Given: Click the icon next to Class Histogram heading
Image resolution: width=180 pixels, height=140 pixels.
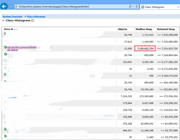Looking at the screenshot, I should point(33,21).
